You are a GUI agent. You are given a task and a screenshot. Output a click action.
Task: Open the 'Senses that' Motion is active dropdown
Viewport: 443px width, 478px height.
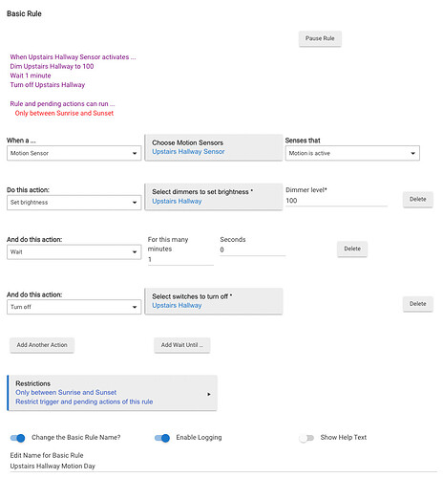pos(352,153)
